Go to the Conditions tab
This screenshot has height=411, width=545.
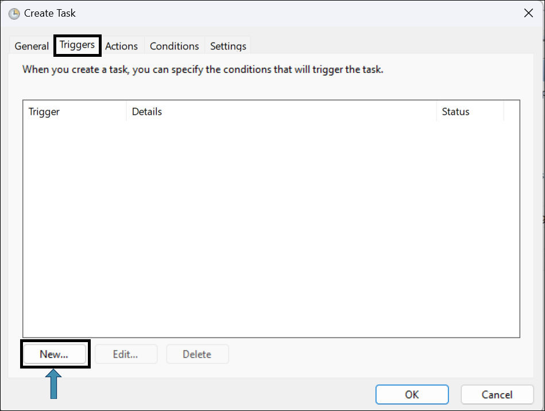[174, 46]
